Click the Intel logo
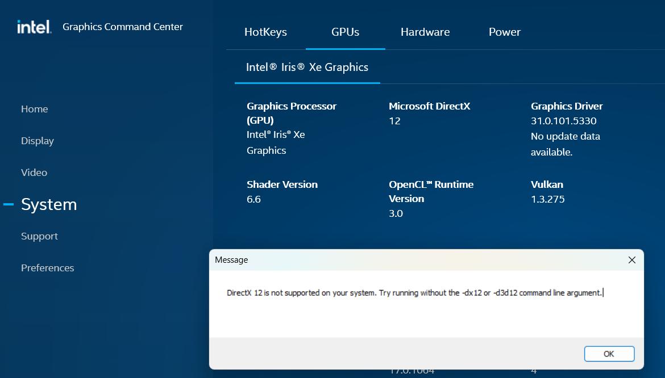This screenshot has width=665, height=378. pos(34,27)
